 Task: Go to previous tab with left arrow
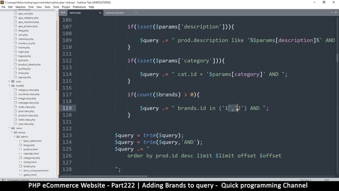point(61,13)
